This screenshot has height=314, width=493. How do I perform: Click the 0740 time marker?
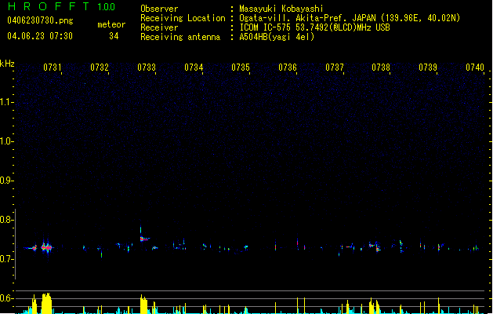[475, 68]
